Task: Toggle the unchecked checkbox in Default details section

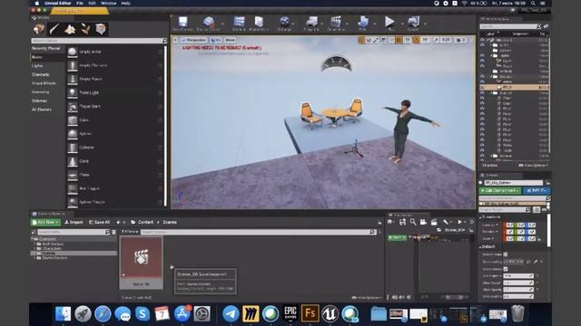Action: coord(506,254)
